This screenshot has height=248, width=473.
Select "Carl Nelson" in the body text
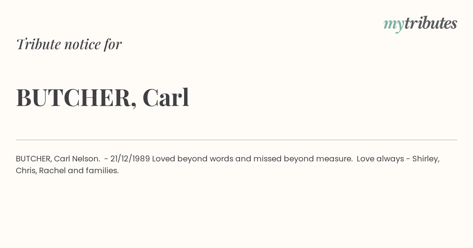[76, 159]
